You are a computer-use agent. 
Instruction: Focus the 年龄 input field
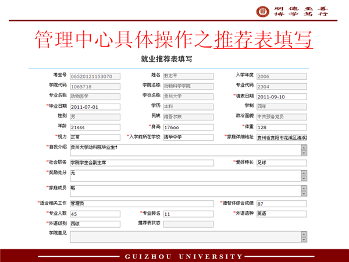[94, 127]
